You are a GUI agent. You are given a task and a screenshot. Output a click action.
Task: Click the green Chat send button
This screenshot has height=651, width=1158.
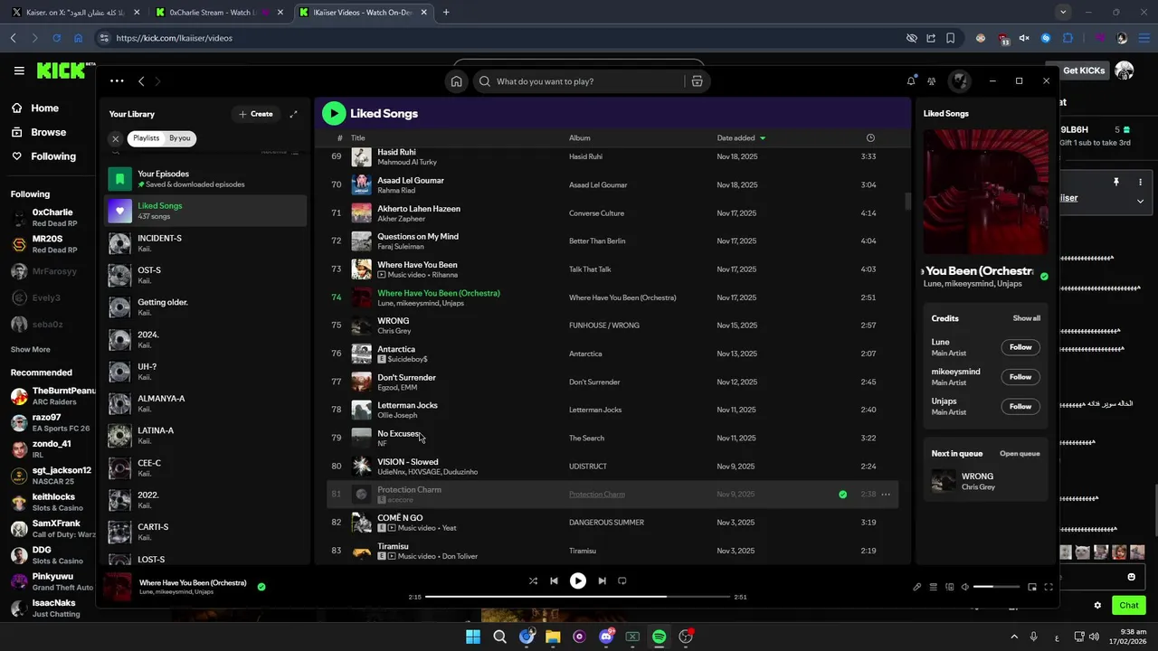tap(1129, 605)
